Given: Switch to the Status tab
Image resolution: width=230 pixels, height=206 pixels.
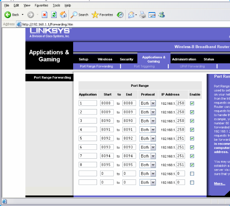Looking at the screenshot, I should (209, 59).
